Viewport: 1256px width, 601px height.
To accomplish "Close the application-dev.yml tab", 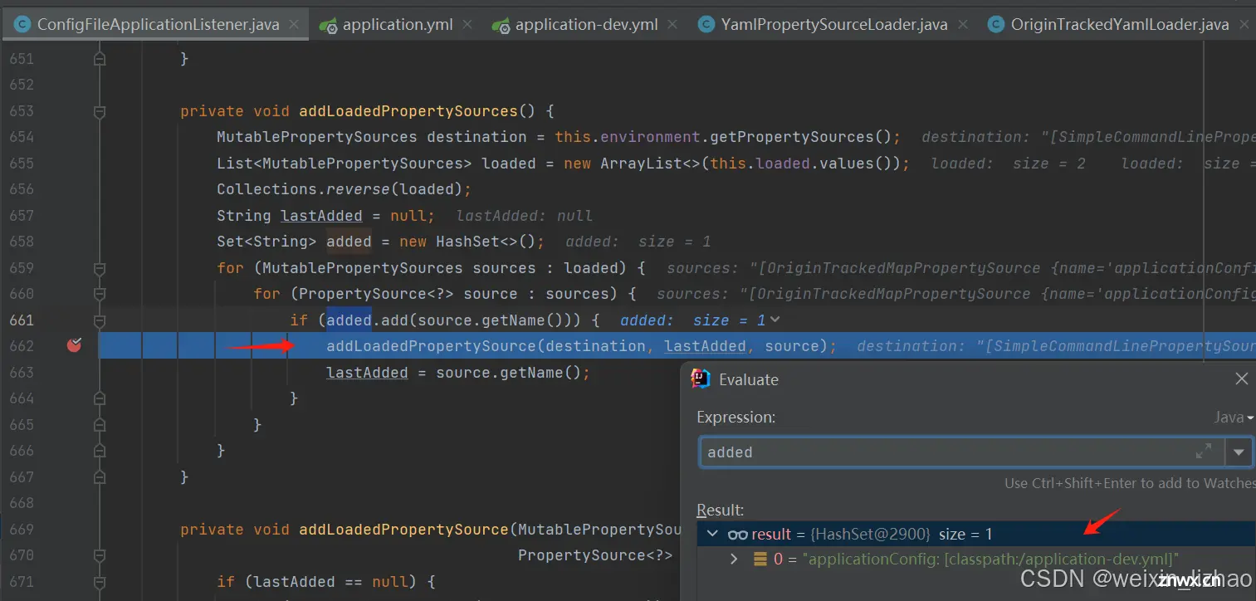I will click(x=673, y=25).
